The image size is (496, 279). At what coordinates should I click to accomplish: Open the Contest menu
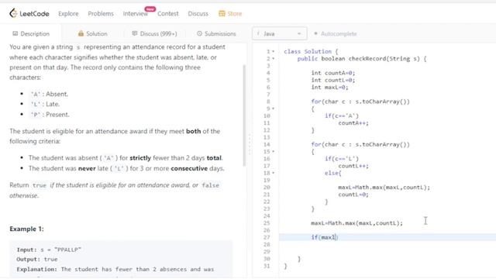pyautogui.click(x=168, y=14)
